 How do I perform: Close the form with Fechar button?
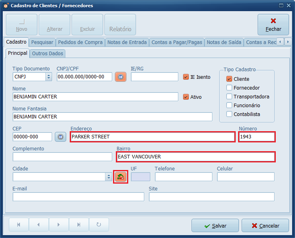coord(273,25)
